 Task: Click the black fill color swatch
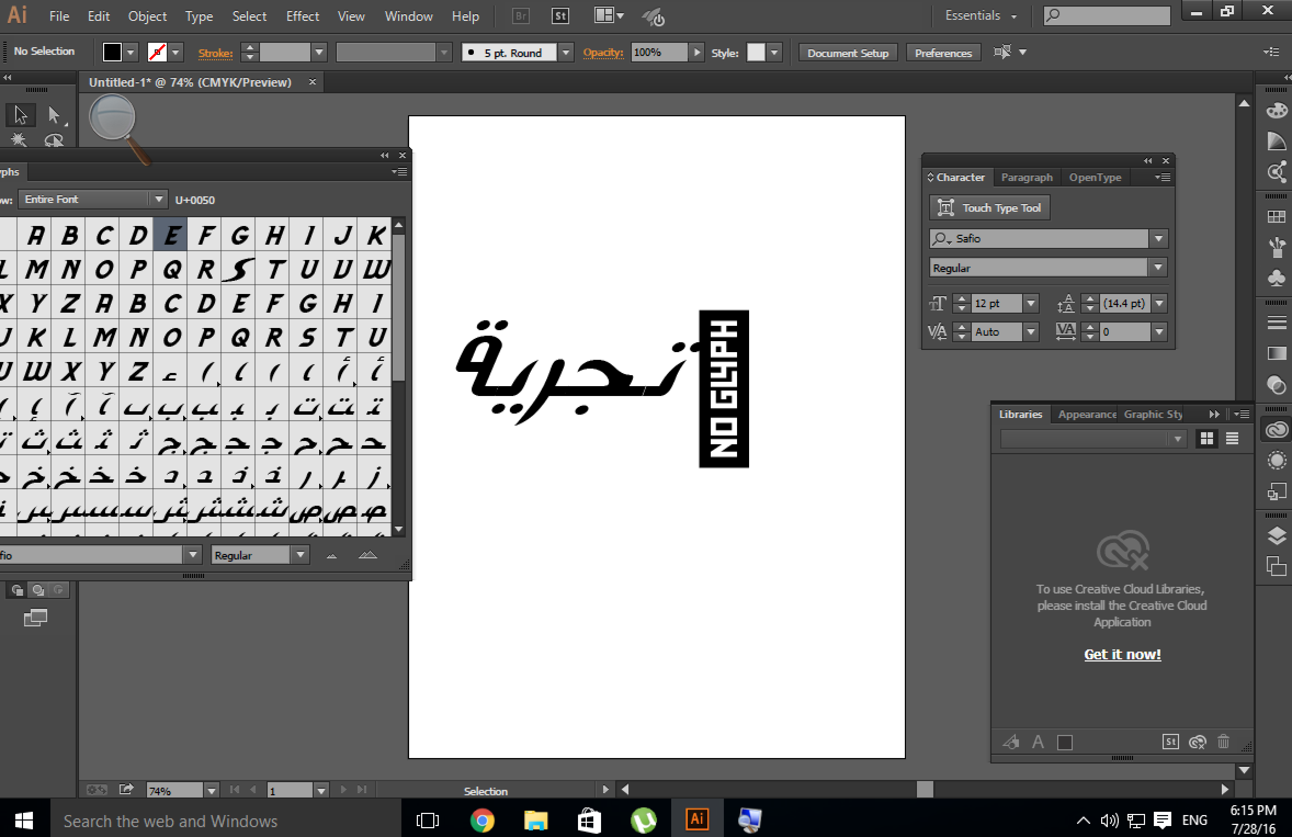coord(112,53)
